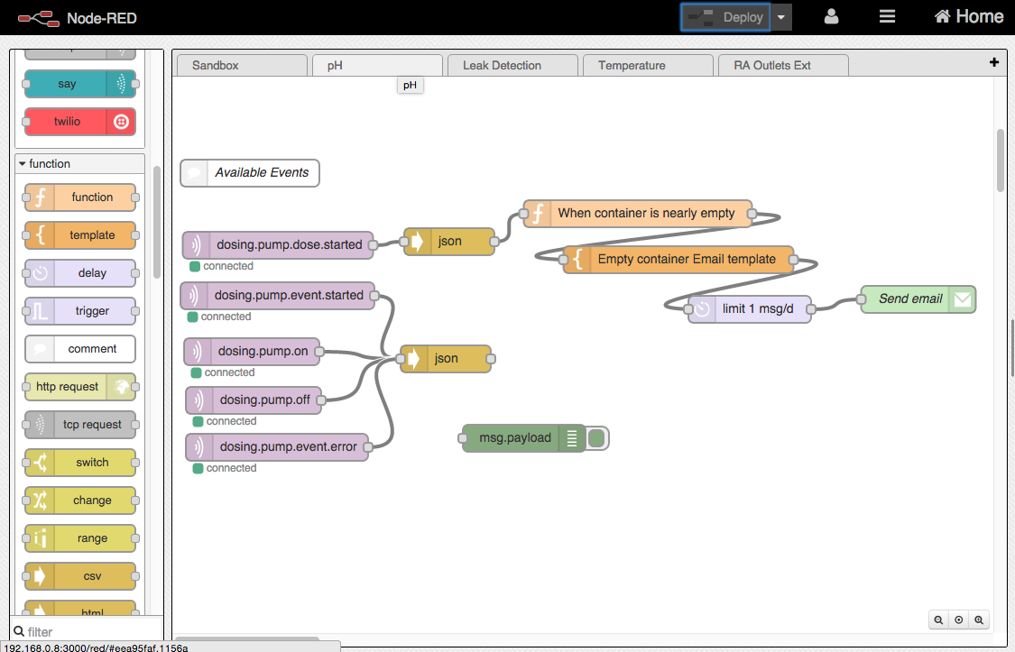Click the Deploy button
1015x652 pixels.
725,17
